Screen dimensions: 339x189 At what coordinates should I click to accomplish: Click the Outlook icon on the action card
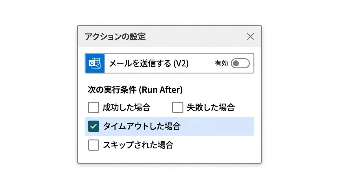click(95, 63)
